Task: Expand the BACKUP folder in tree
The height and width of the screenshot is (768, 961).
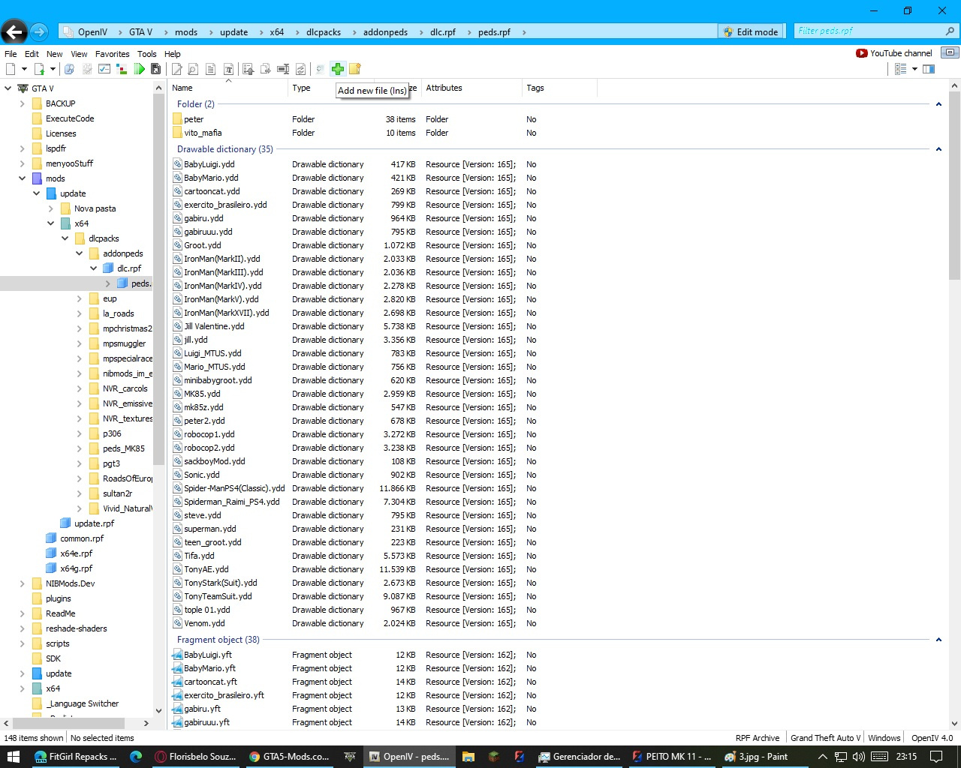Action: pos(22,103)
